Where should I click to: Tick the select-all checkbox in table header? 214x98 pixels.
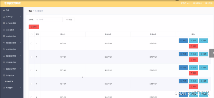[x=31, y=34]
